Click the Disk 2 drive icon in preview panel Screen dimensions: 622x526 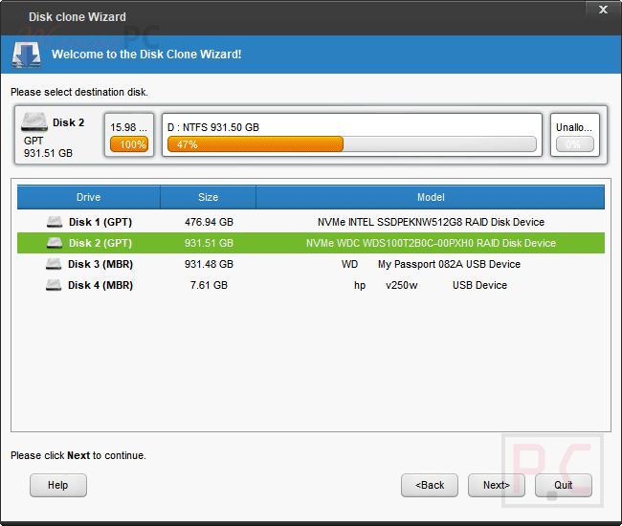34,121
